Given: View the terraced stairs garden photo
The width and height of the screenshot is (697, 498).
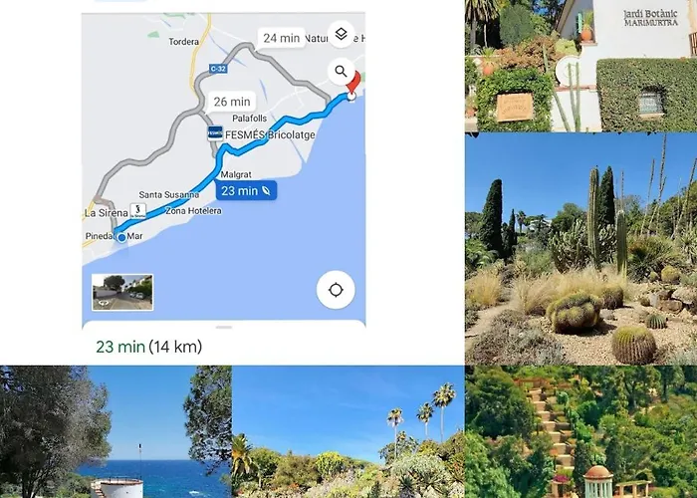Looking at the screenshot, I should point(581,431).
